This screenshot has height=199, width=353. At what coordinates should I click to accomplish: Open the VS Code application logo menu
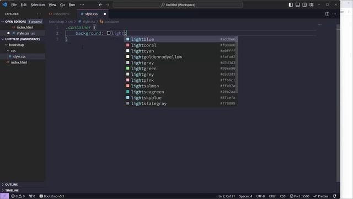coord(4,4)
